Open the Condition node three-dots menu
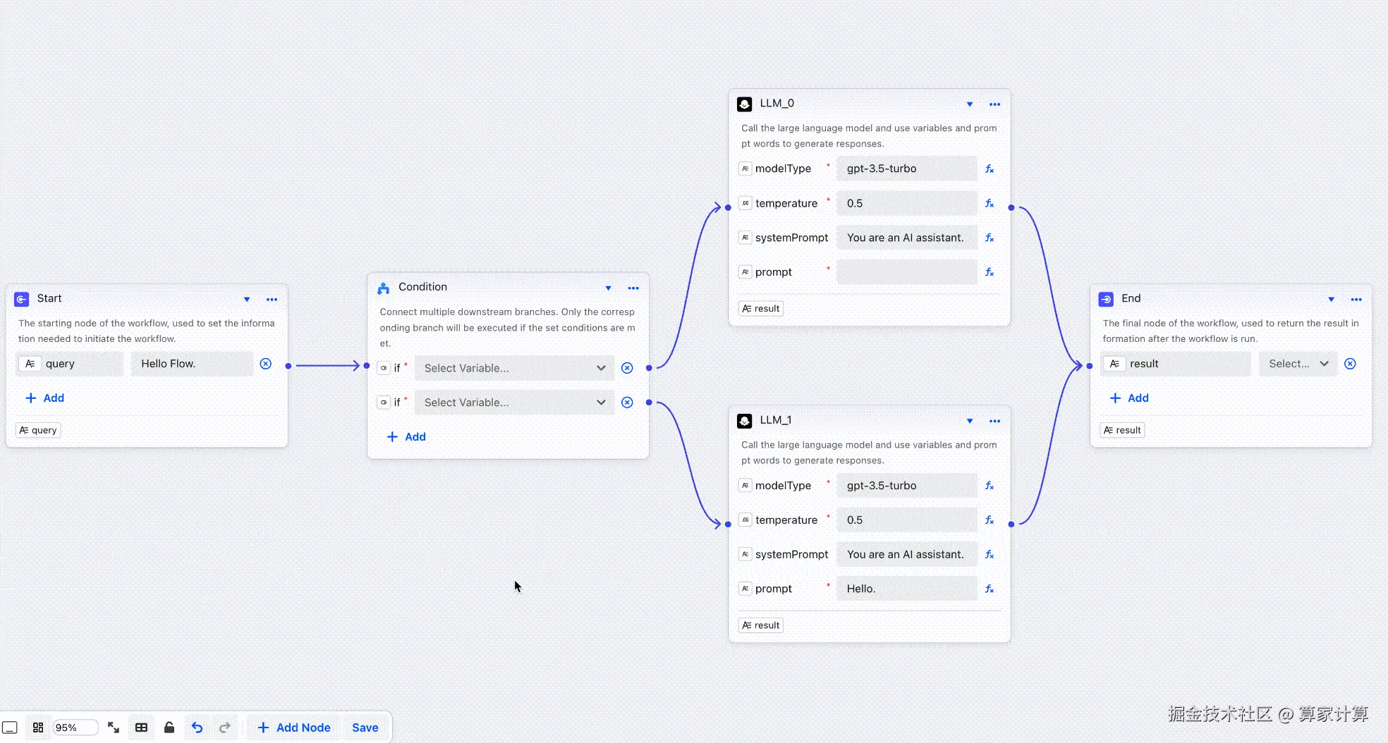 [633, 288]
